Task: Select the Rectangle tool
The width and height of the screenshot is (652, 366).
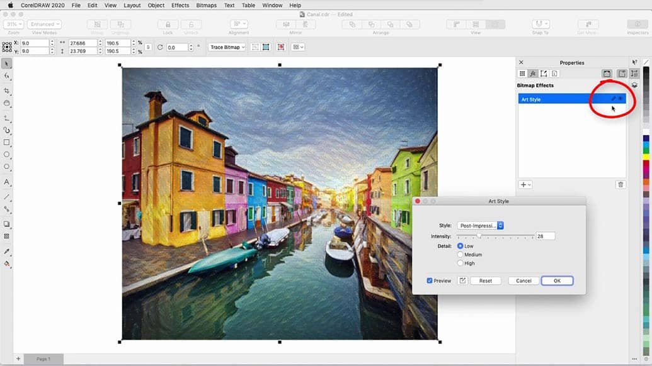Action: (x=6, y=142)
